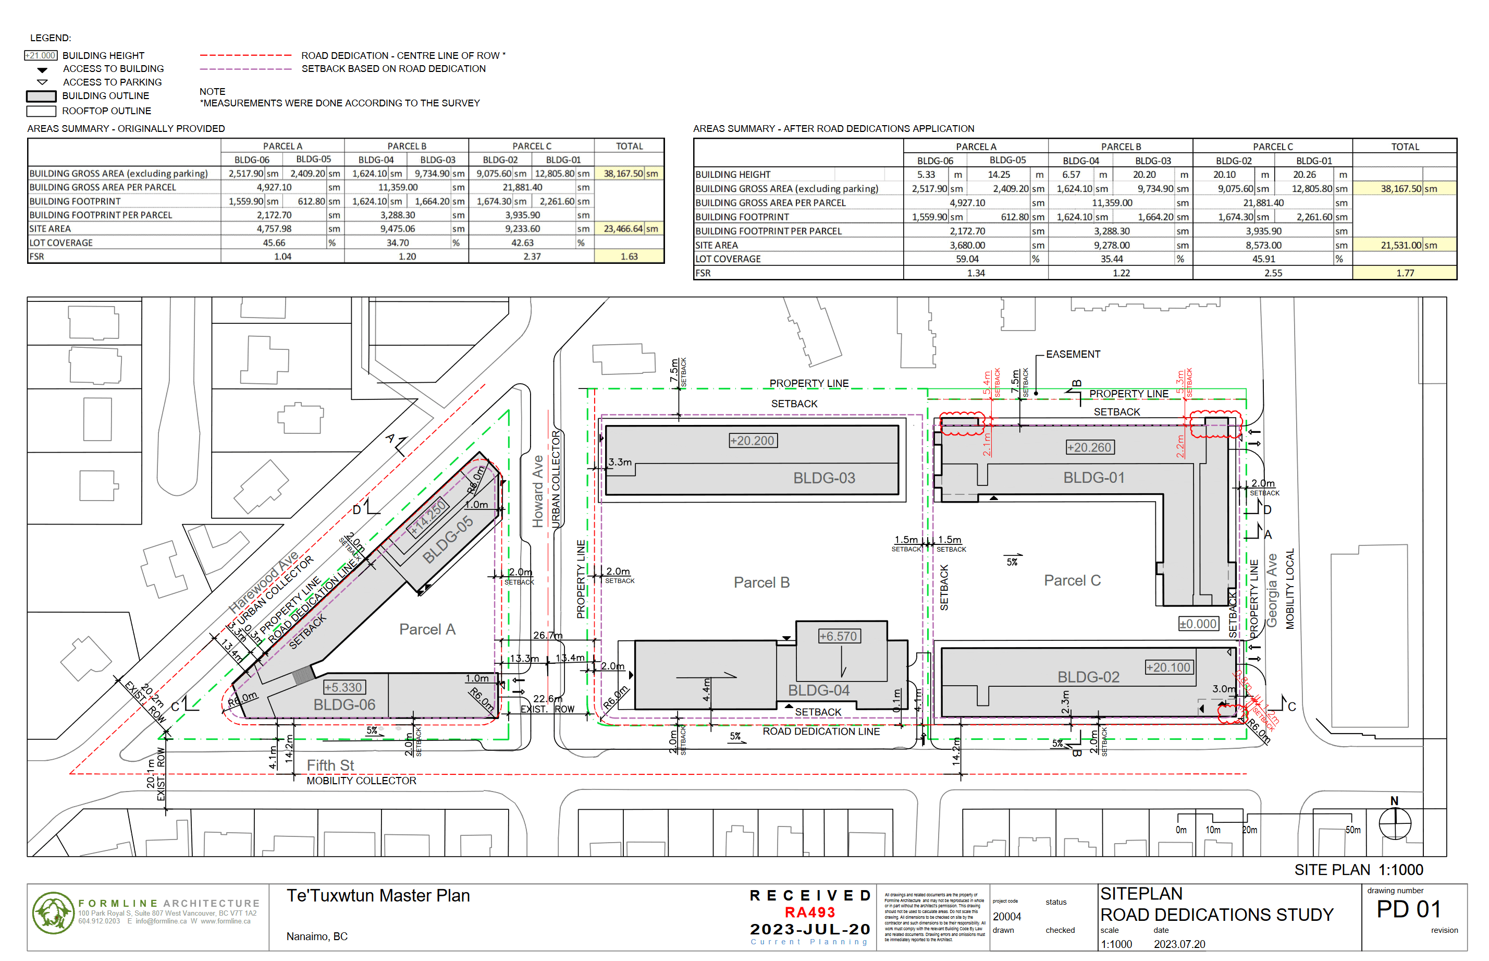
Task: Click the Parcel C FSR value '2.55'
Action: click(x=1273, y=273)
